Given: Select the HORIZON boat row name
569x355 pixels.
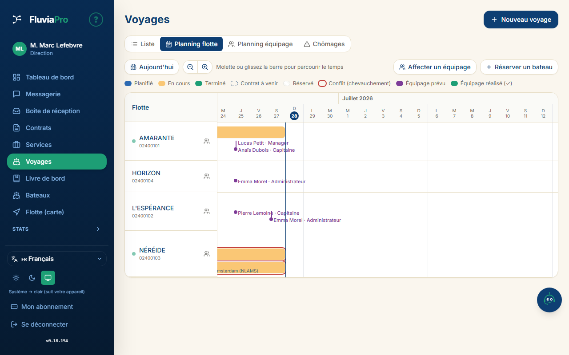Looking at the screenshot, I should [x=146, y=173].
